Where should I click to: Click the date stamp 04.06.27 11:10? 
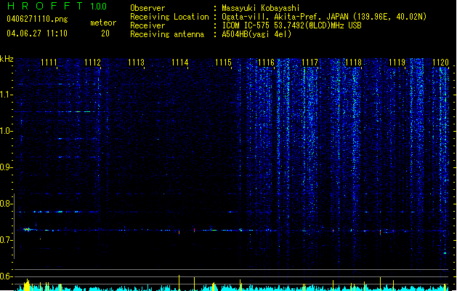click(x=37, y=33)
